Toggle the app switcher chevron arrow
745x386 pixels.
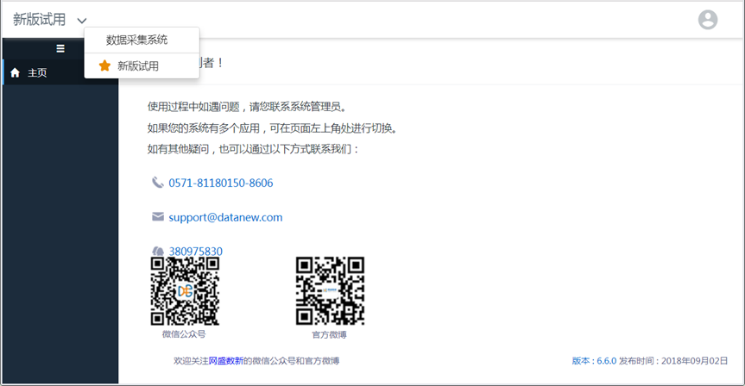coord(82,21)
